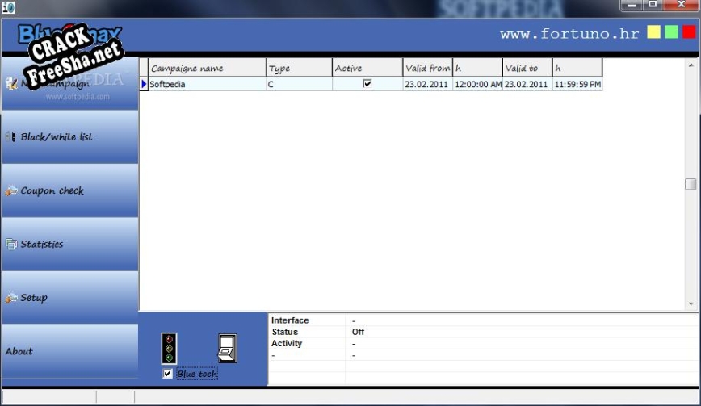This screenshot has height=406, width=701.
Task: Click the traffic light status icon
Action: tap(169, 348)
